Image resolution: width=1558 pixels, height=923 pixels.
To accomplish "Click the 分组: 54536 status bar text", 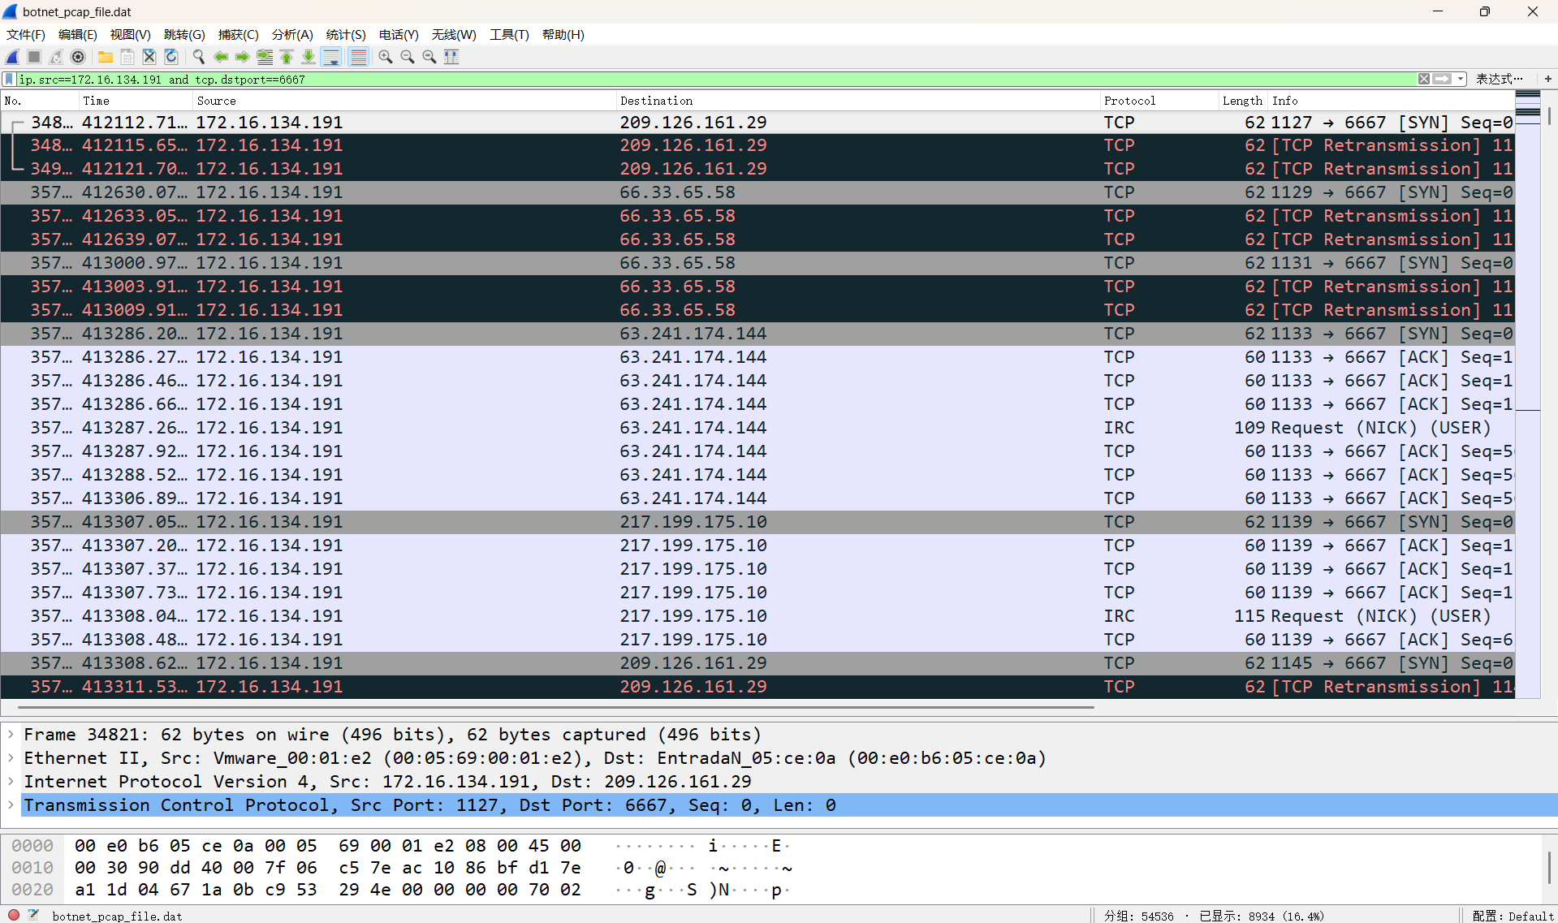I will click(x=1139, y=916).
